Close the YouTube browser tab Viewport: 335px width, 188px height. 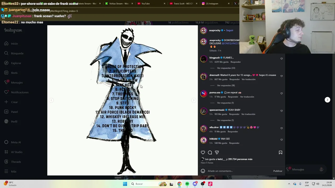tap(164, 4)
